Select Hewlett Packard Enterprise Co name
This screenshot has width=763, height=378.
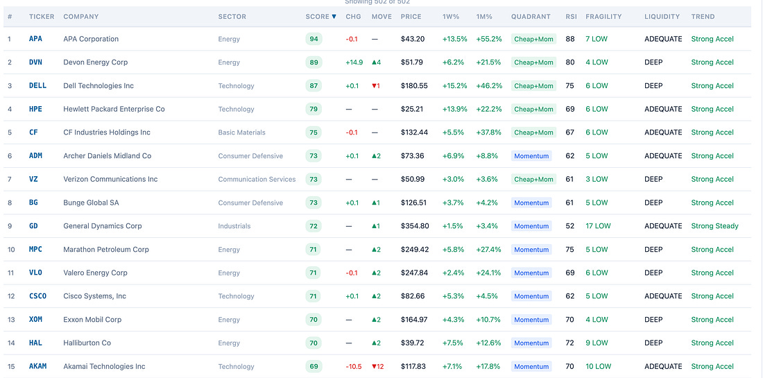tap(114, 109)
